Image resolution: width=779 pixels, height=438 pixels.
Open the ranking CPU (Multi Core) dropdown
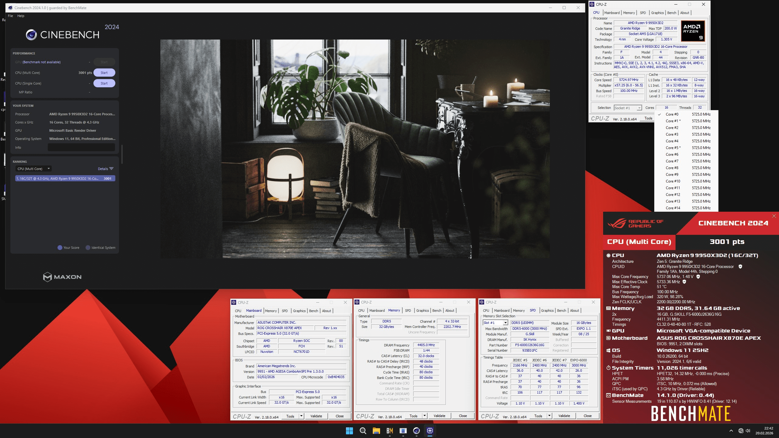[33, 169]
